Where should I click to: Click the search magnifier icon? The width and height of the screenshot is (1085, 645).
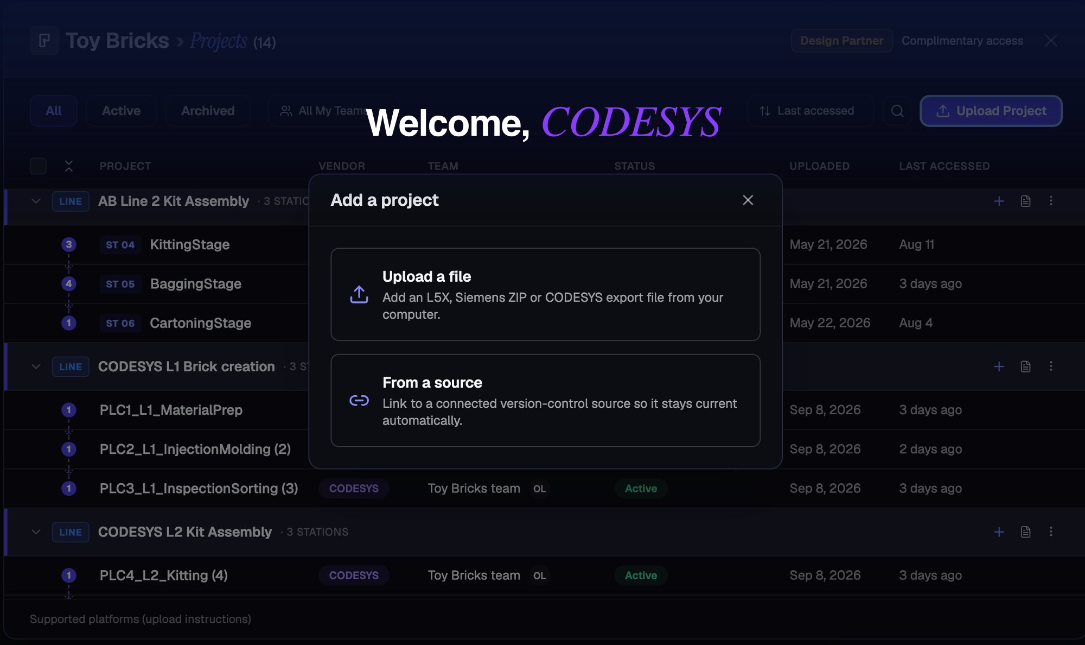click(x=897, y=111)
